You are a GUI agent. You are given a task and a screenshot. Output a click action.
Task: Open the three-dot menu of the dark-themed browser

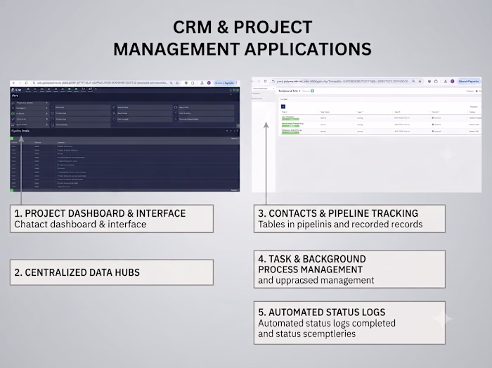(237, 83)
